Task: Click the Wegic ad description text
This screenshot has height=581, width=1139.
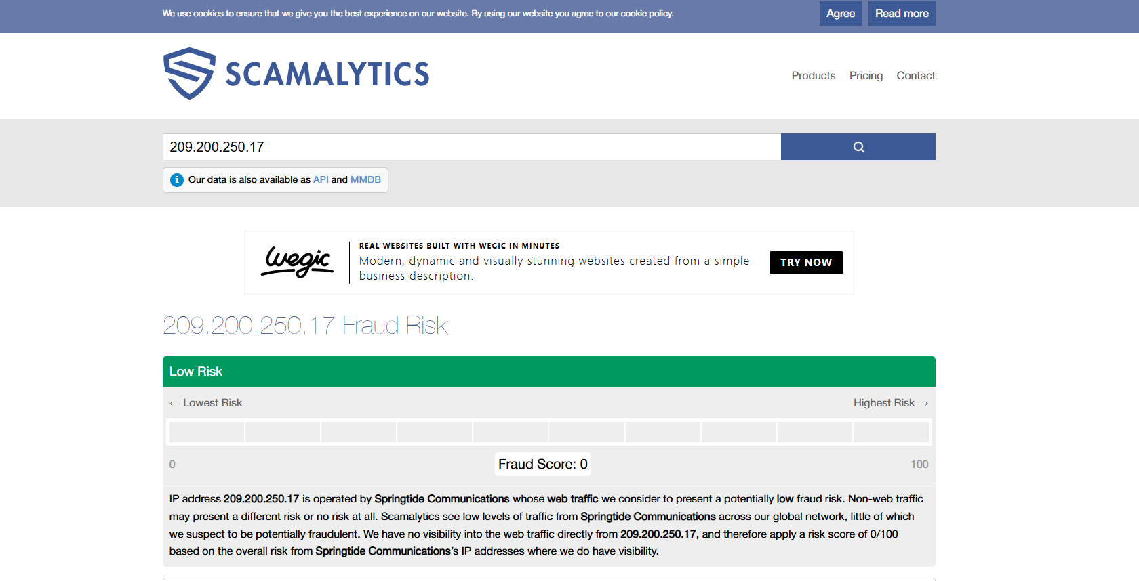Action: [x=555, y=269]
